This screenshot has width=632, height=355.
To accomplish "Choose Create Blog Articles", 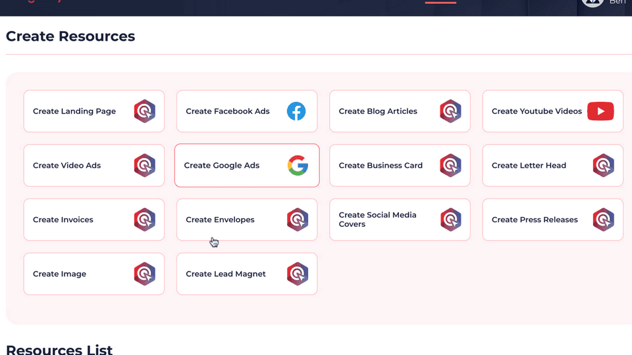I will pos(400,111).
